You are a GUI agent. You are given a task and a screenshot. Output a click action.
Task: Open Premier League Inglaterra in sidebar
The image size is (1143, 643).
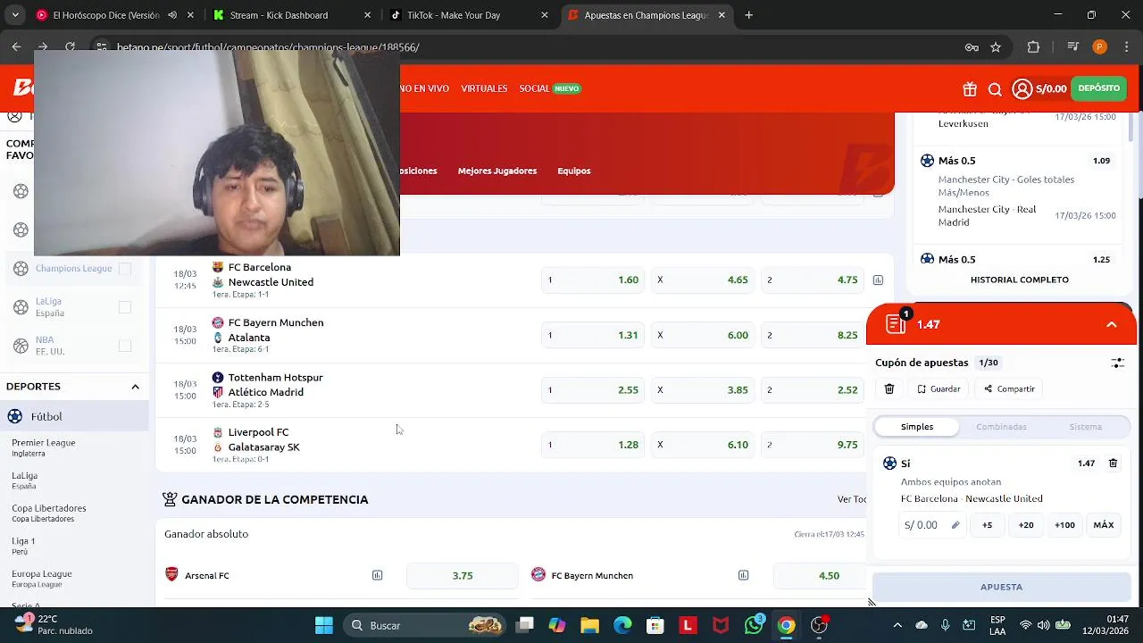click(44, 447)
